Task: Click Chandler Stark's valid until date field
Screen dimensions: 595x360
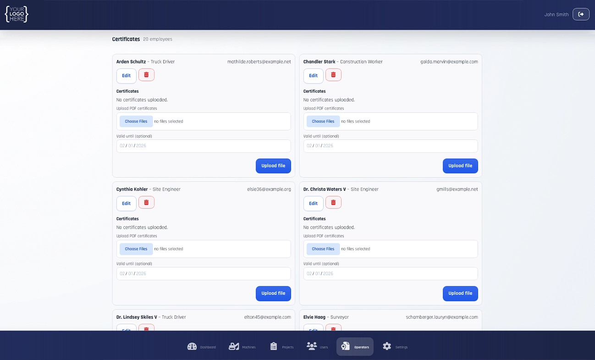Action: tap(391, 146)
